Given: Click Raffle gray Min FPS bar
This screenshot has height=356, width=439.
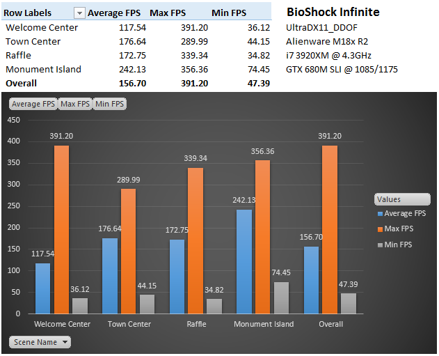Looking at the screenshot, I should (214, 306).
